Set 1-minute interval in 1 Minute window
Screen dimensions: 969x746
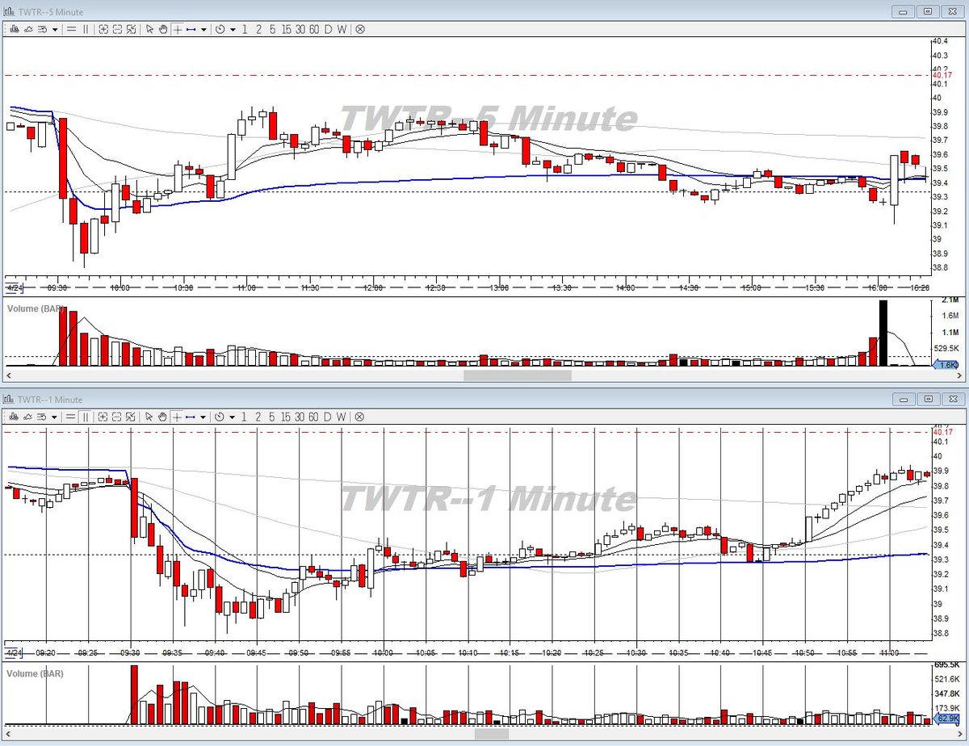[x=245, y=417]
